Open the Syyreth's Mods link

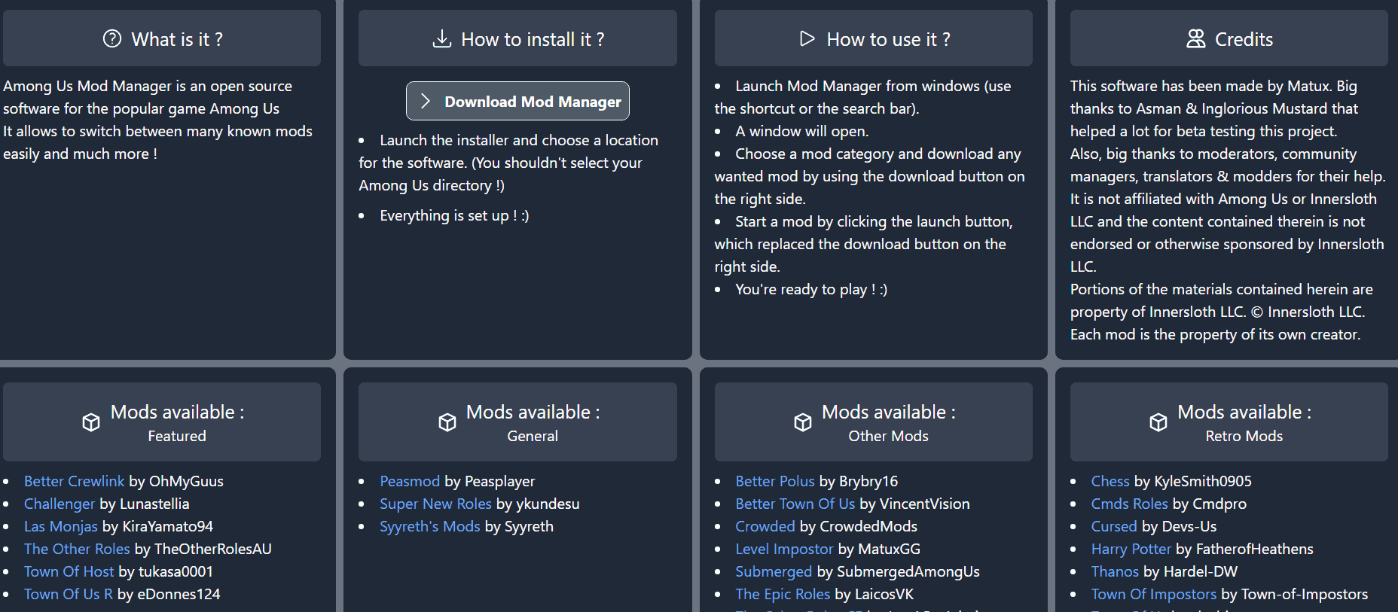click(430, 526)
